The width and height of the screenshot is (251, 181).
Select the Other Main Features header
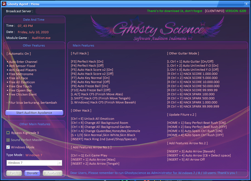tap(35, 124)
